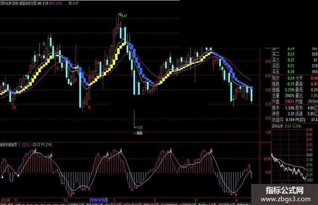Click the 涨幅 value -2.25%
The height and width of the screenshot is (205, 318).
(x=289, y=90)
